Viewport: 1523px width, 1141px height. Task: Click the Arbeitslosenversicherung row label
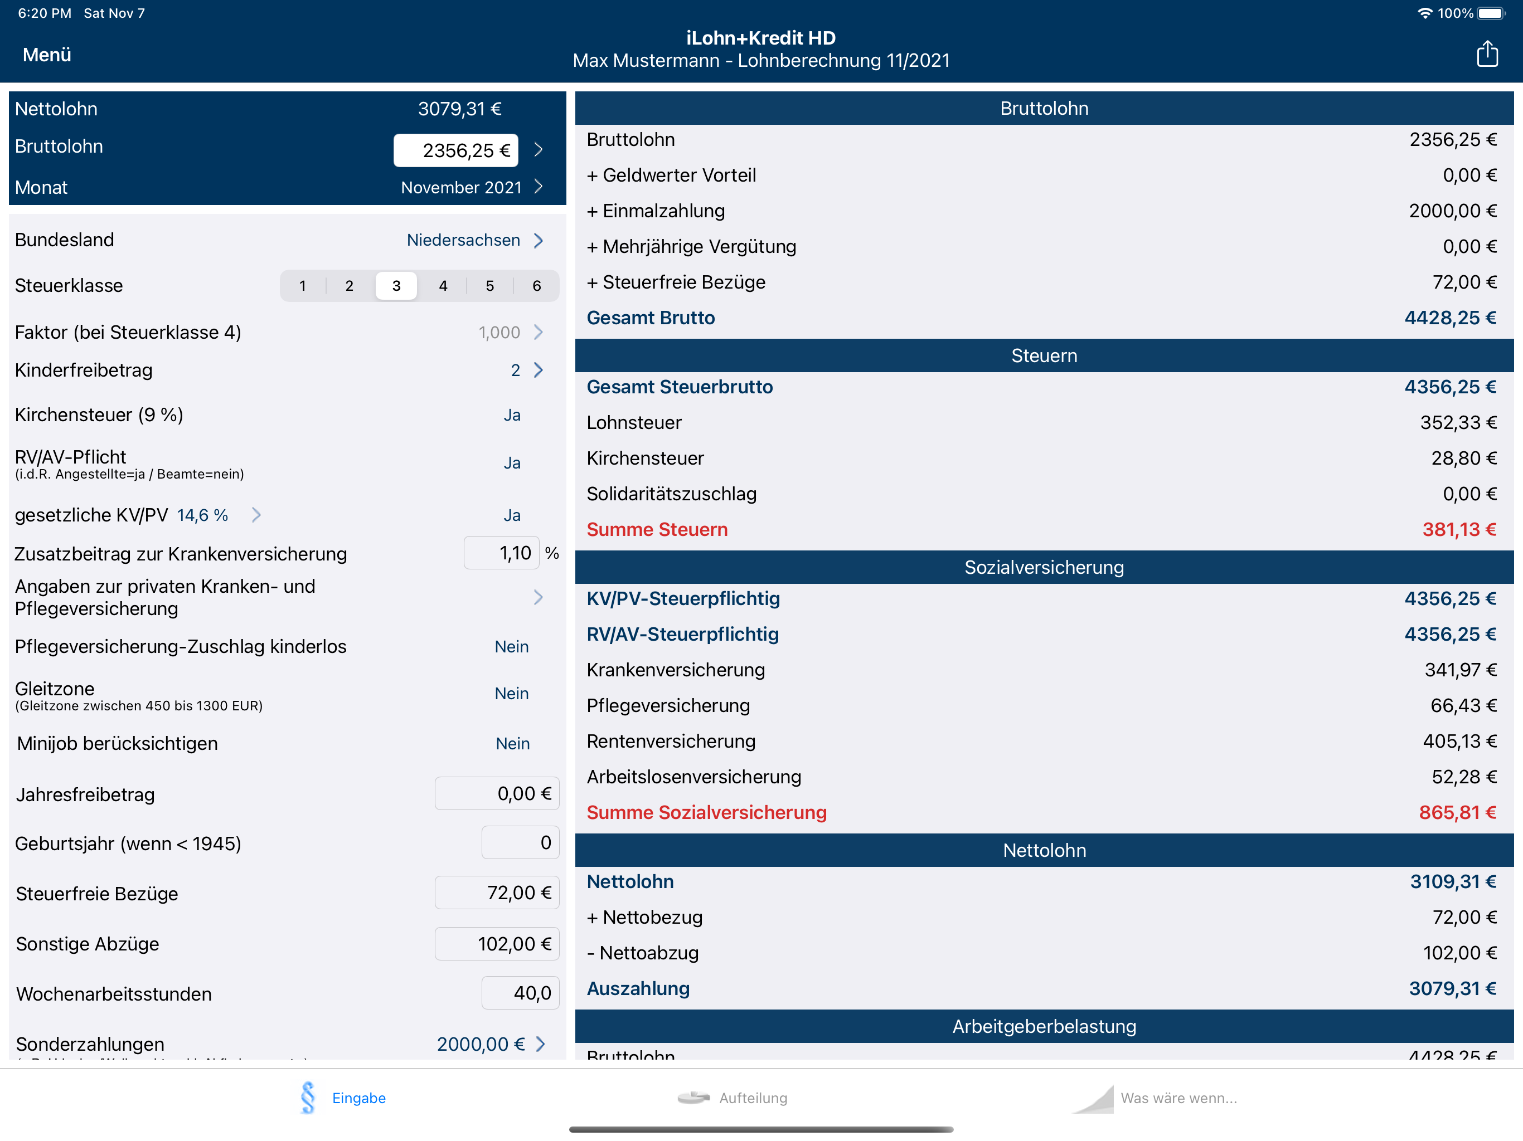coord(694,777)
